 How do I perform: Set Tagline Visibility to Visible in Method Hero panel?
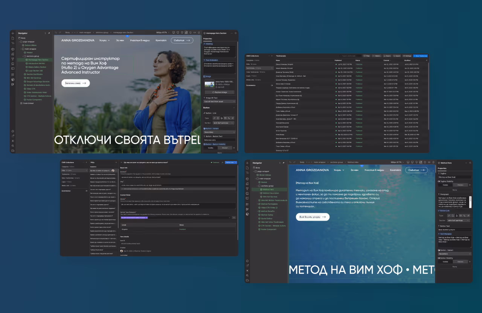coord(445,185)
